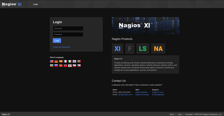Click the gray F Fusion product tile
Screen dimensions: 224x116
tap(130, 49)
